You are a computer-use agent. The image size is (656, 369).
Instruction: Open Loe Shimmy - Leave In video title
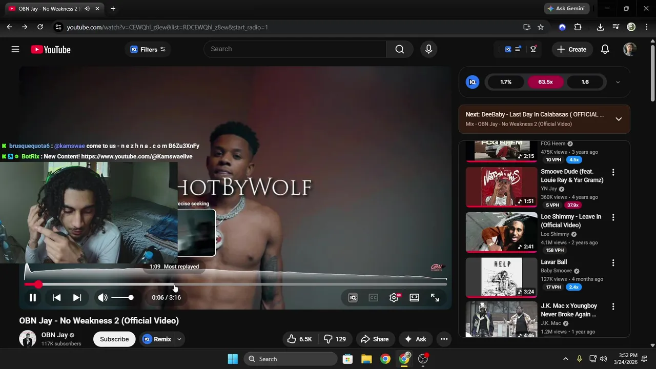click(571, 221)
